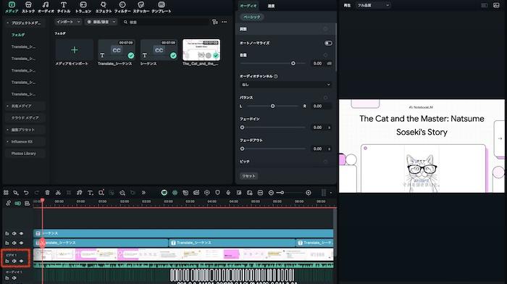
Task: Click the undo arrow in the timeline toolbar
Action: click(x=26, y=193)
